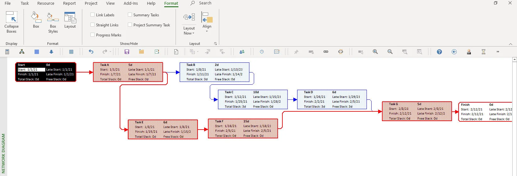517x176 pixels.
Task: Click the outdent task arrow icon
Action: click(222, 52)
